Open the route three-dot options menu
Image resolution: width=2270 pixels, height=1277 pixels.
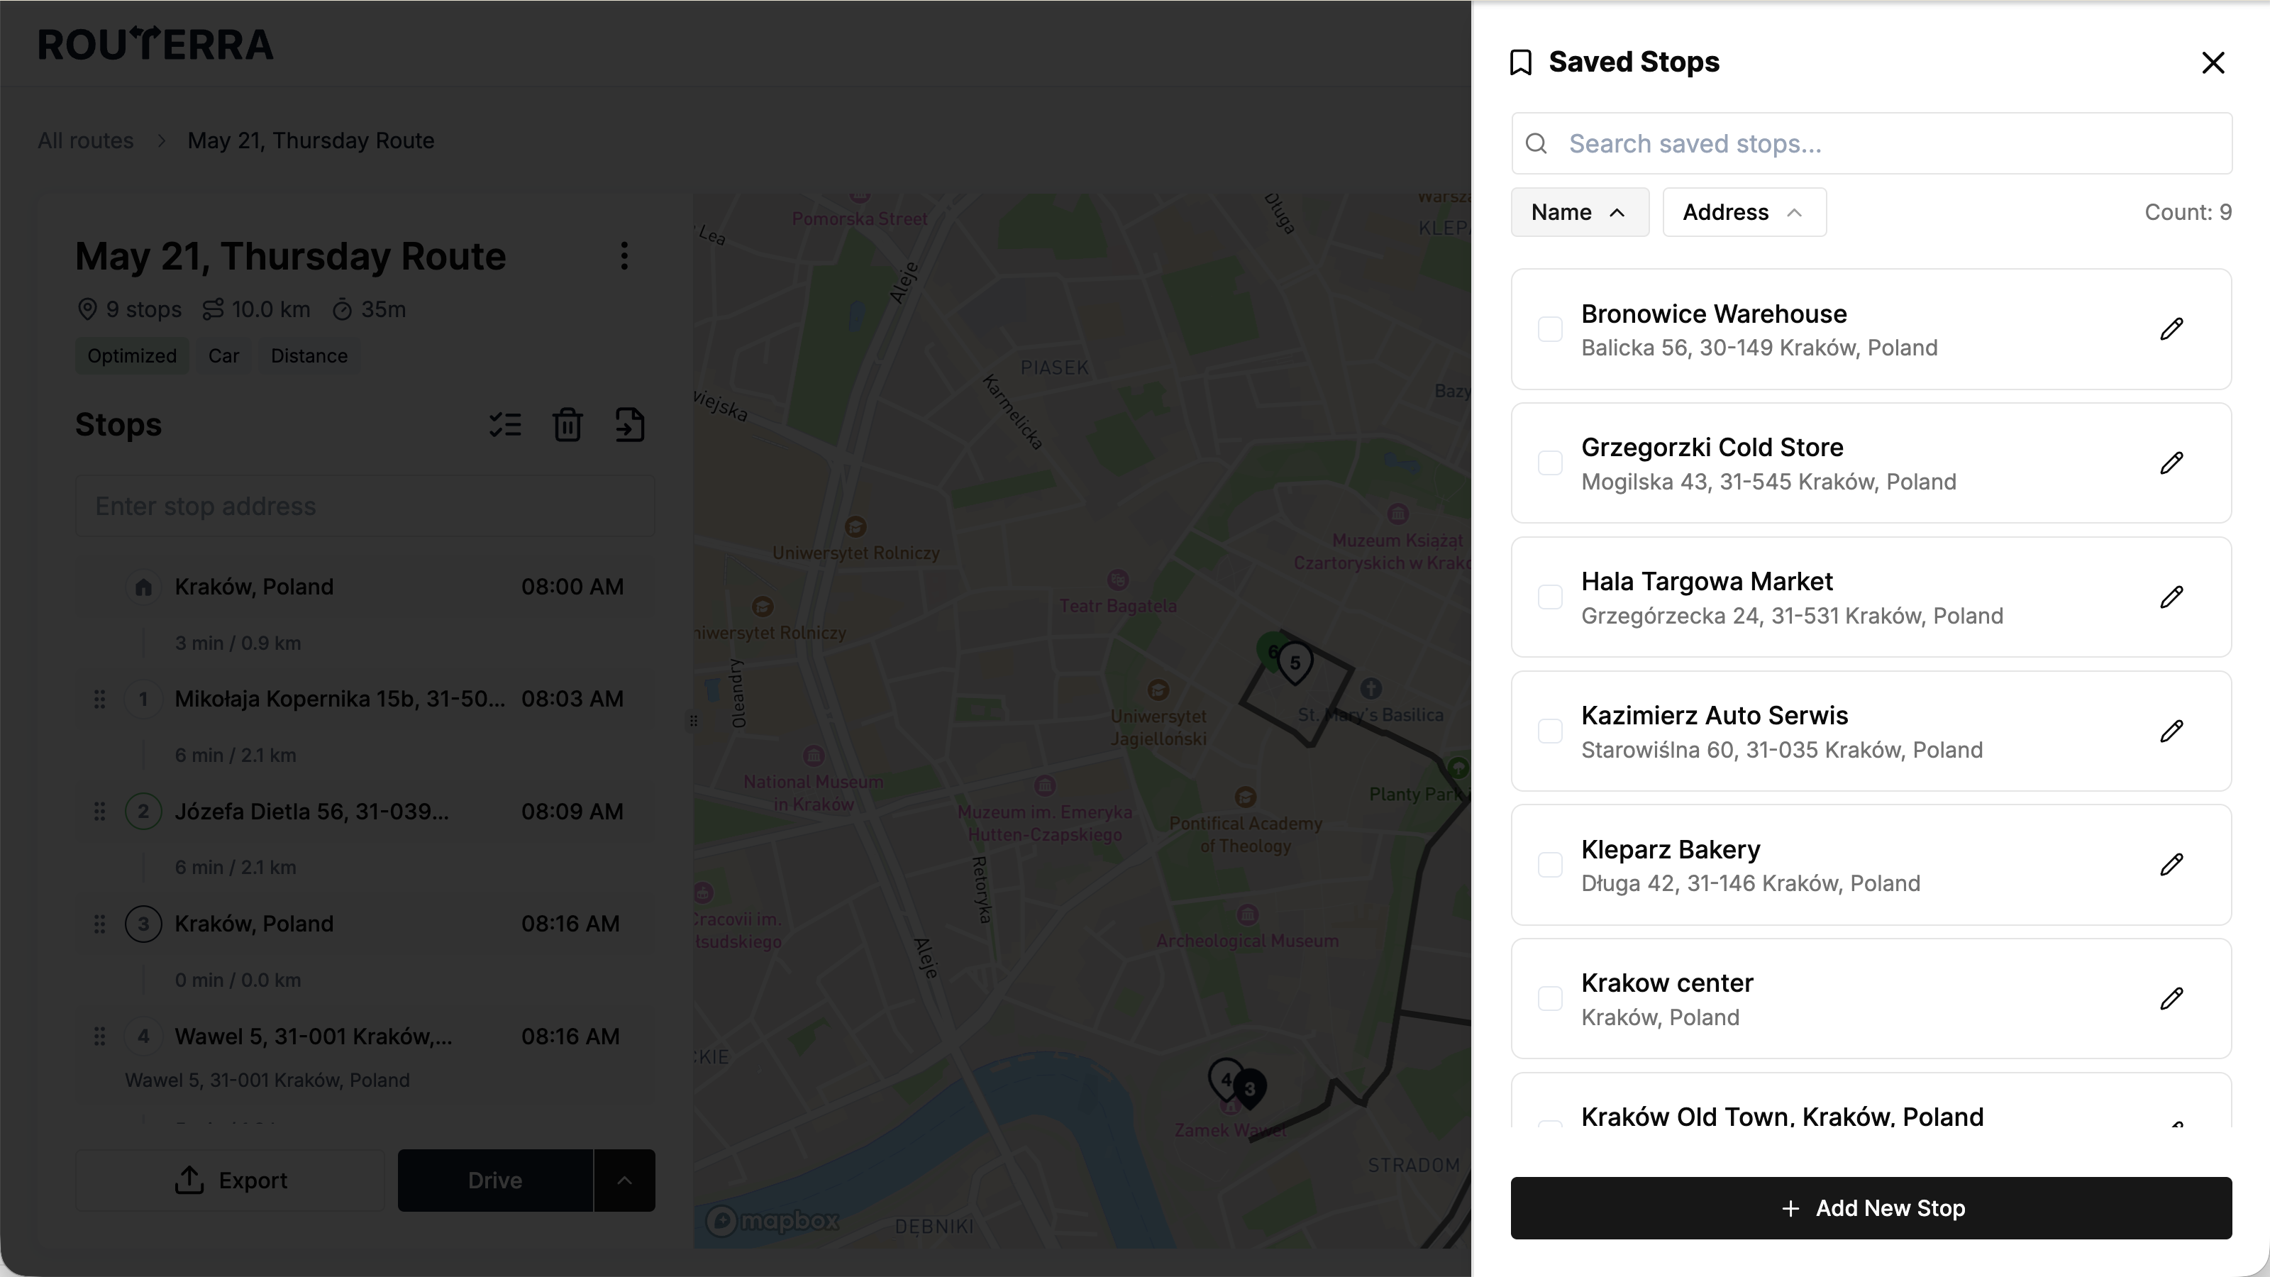624,256
